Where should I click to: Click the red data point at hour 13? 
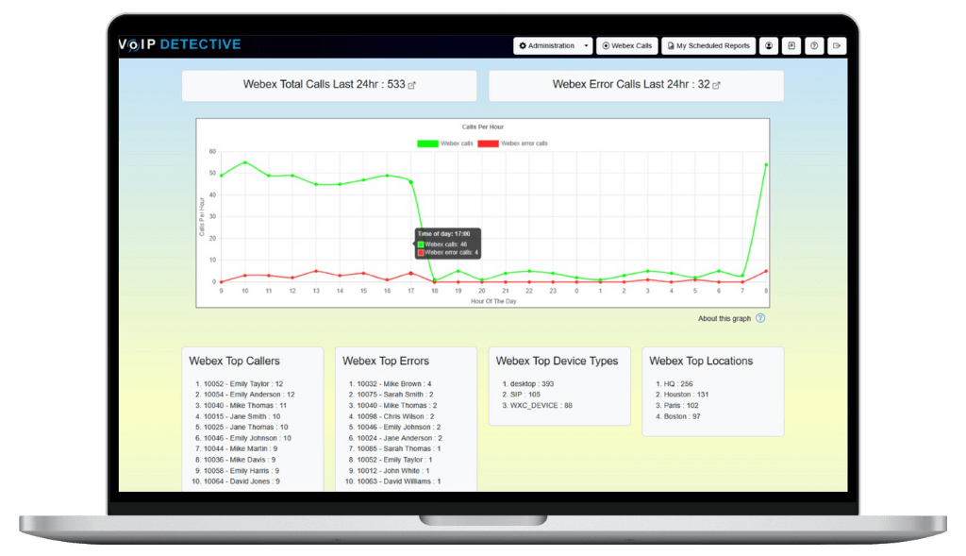(316, 271)
